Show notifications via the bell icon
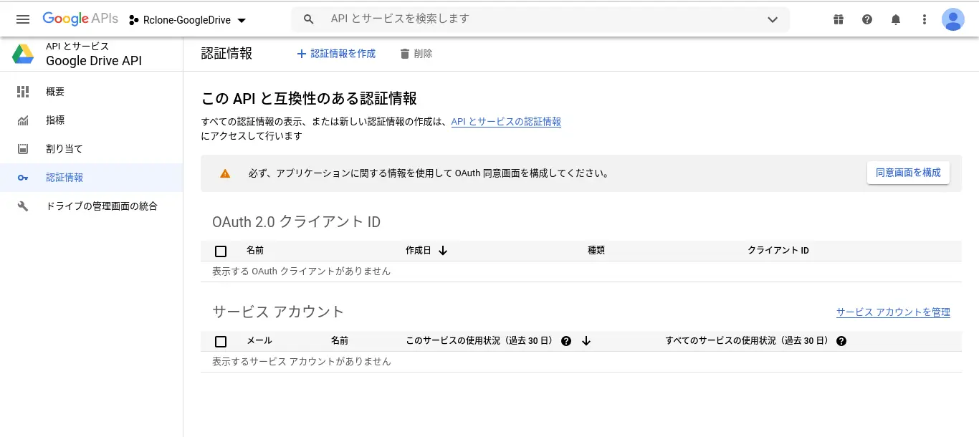 point(896,19)
